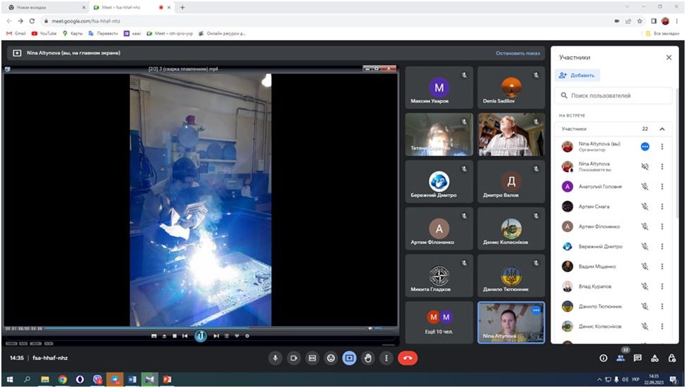
Task: Pause the video with the round play button
Action: pyautogui.click(x=200, y=336)
